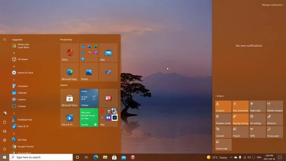Open Mail from the taskbar

pyautogui.click(x=124, y=157)
